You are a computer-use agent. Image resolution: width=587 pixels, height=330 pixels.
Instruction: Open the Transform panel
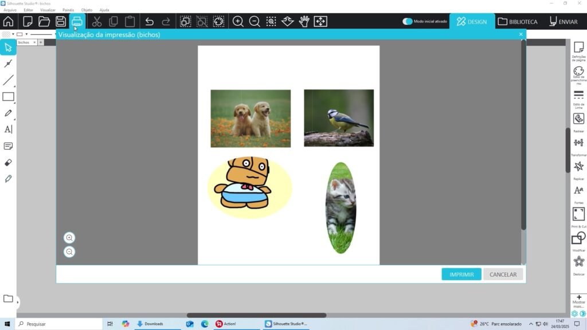pos(579,147)
